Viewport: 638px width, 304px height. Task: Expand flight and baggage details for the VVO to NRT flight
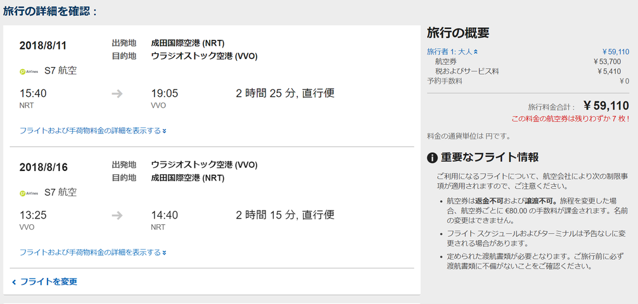[93, 253]
